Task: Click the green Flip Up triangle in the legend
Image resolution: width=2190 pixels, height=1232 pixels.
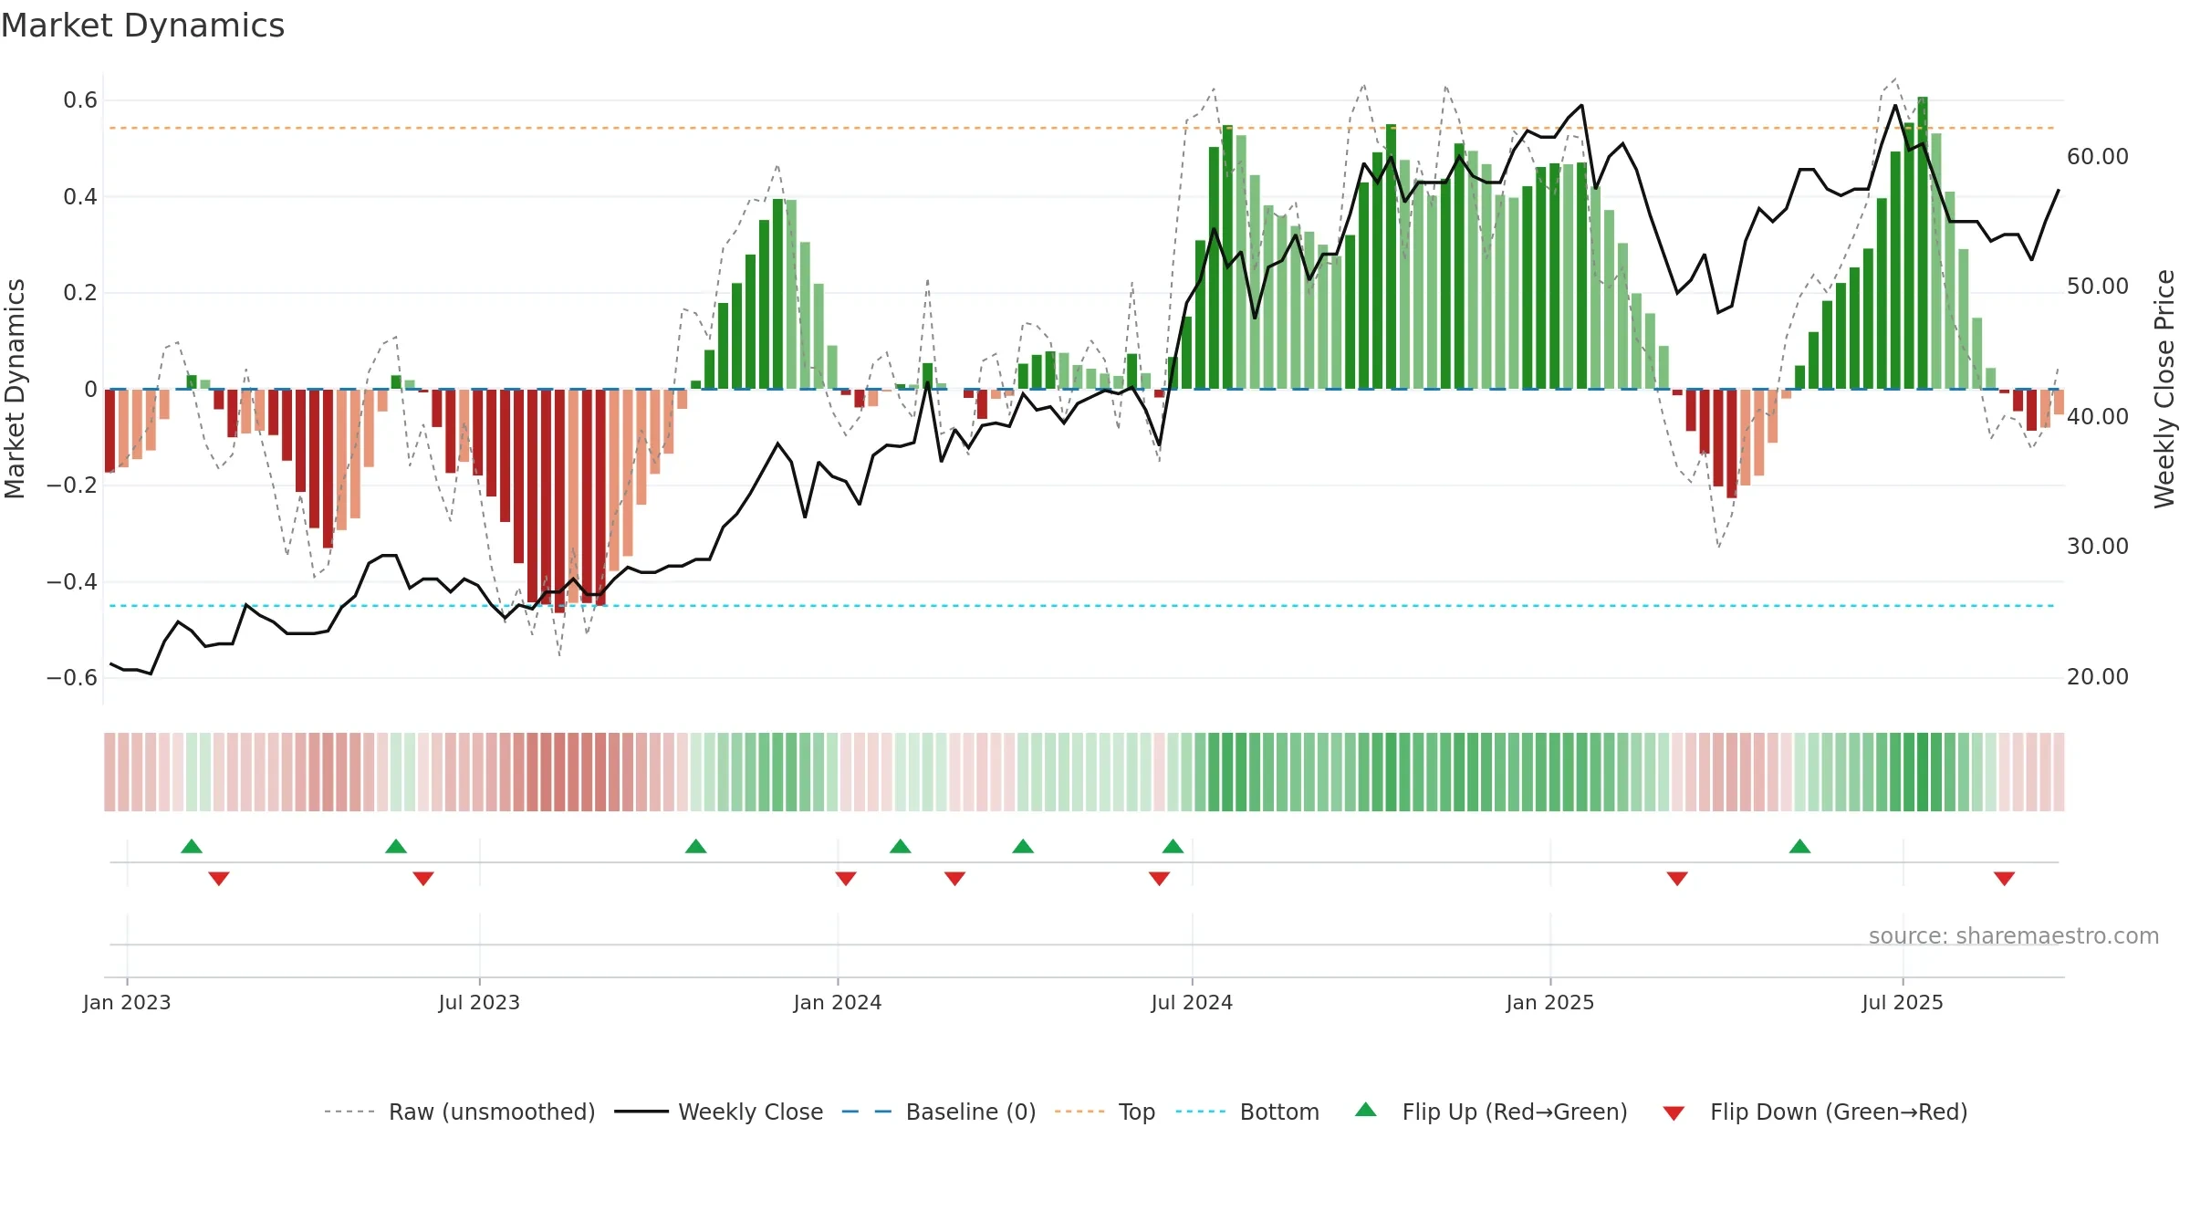Action: pos(1366,1110)
